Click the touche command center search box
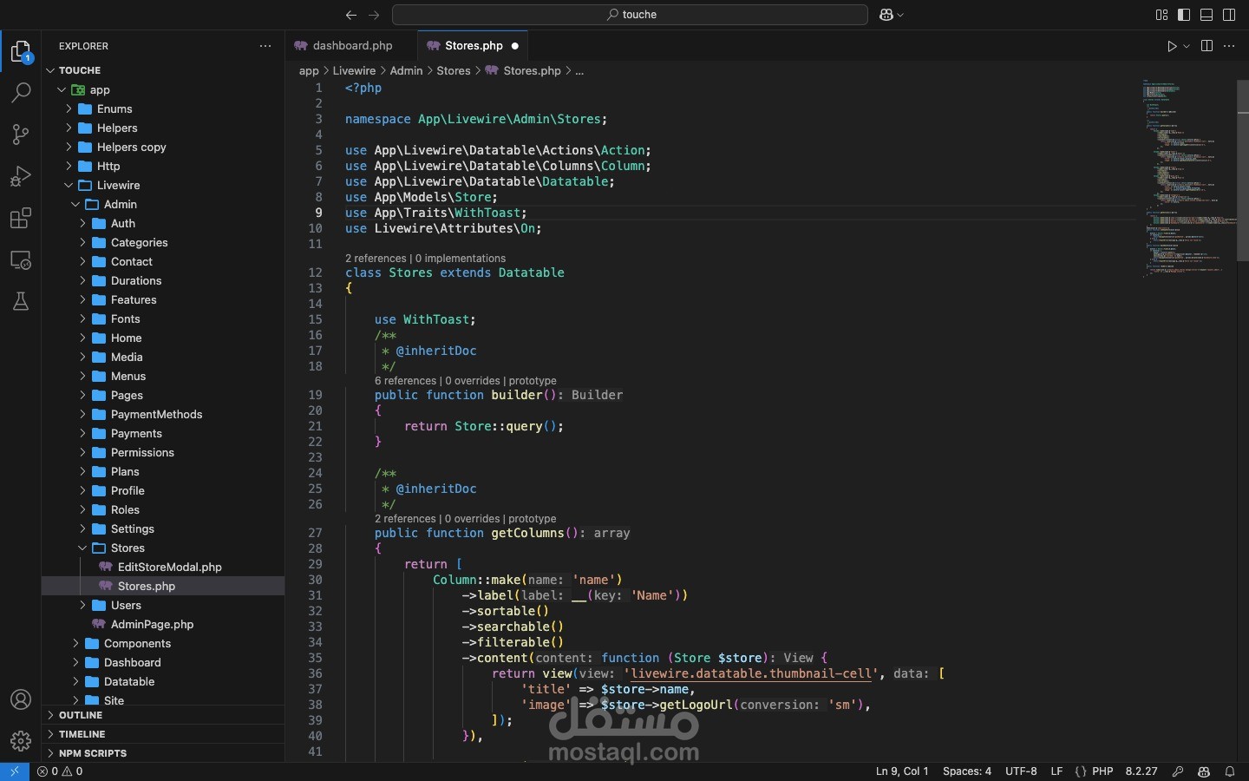This screenshot has height=781, width=1249. coord(631,15)
